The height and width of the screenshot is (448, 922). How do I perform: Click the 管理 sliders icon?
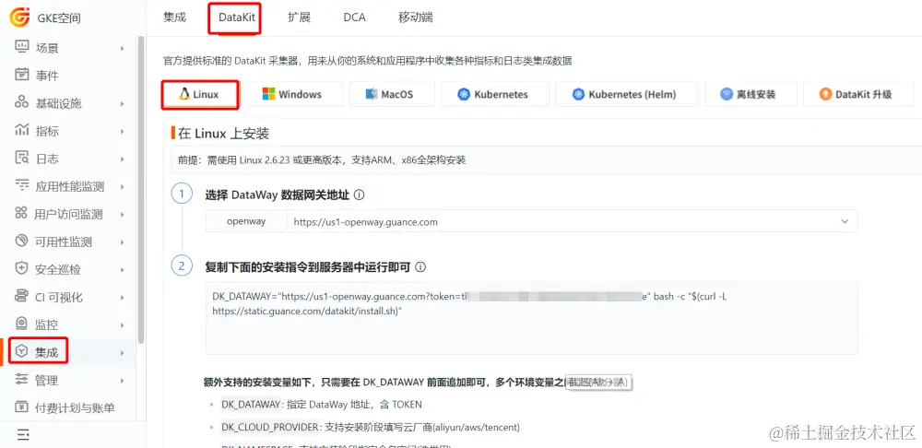pyautogui.click(x=22, y=380)
